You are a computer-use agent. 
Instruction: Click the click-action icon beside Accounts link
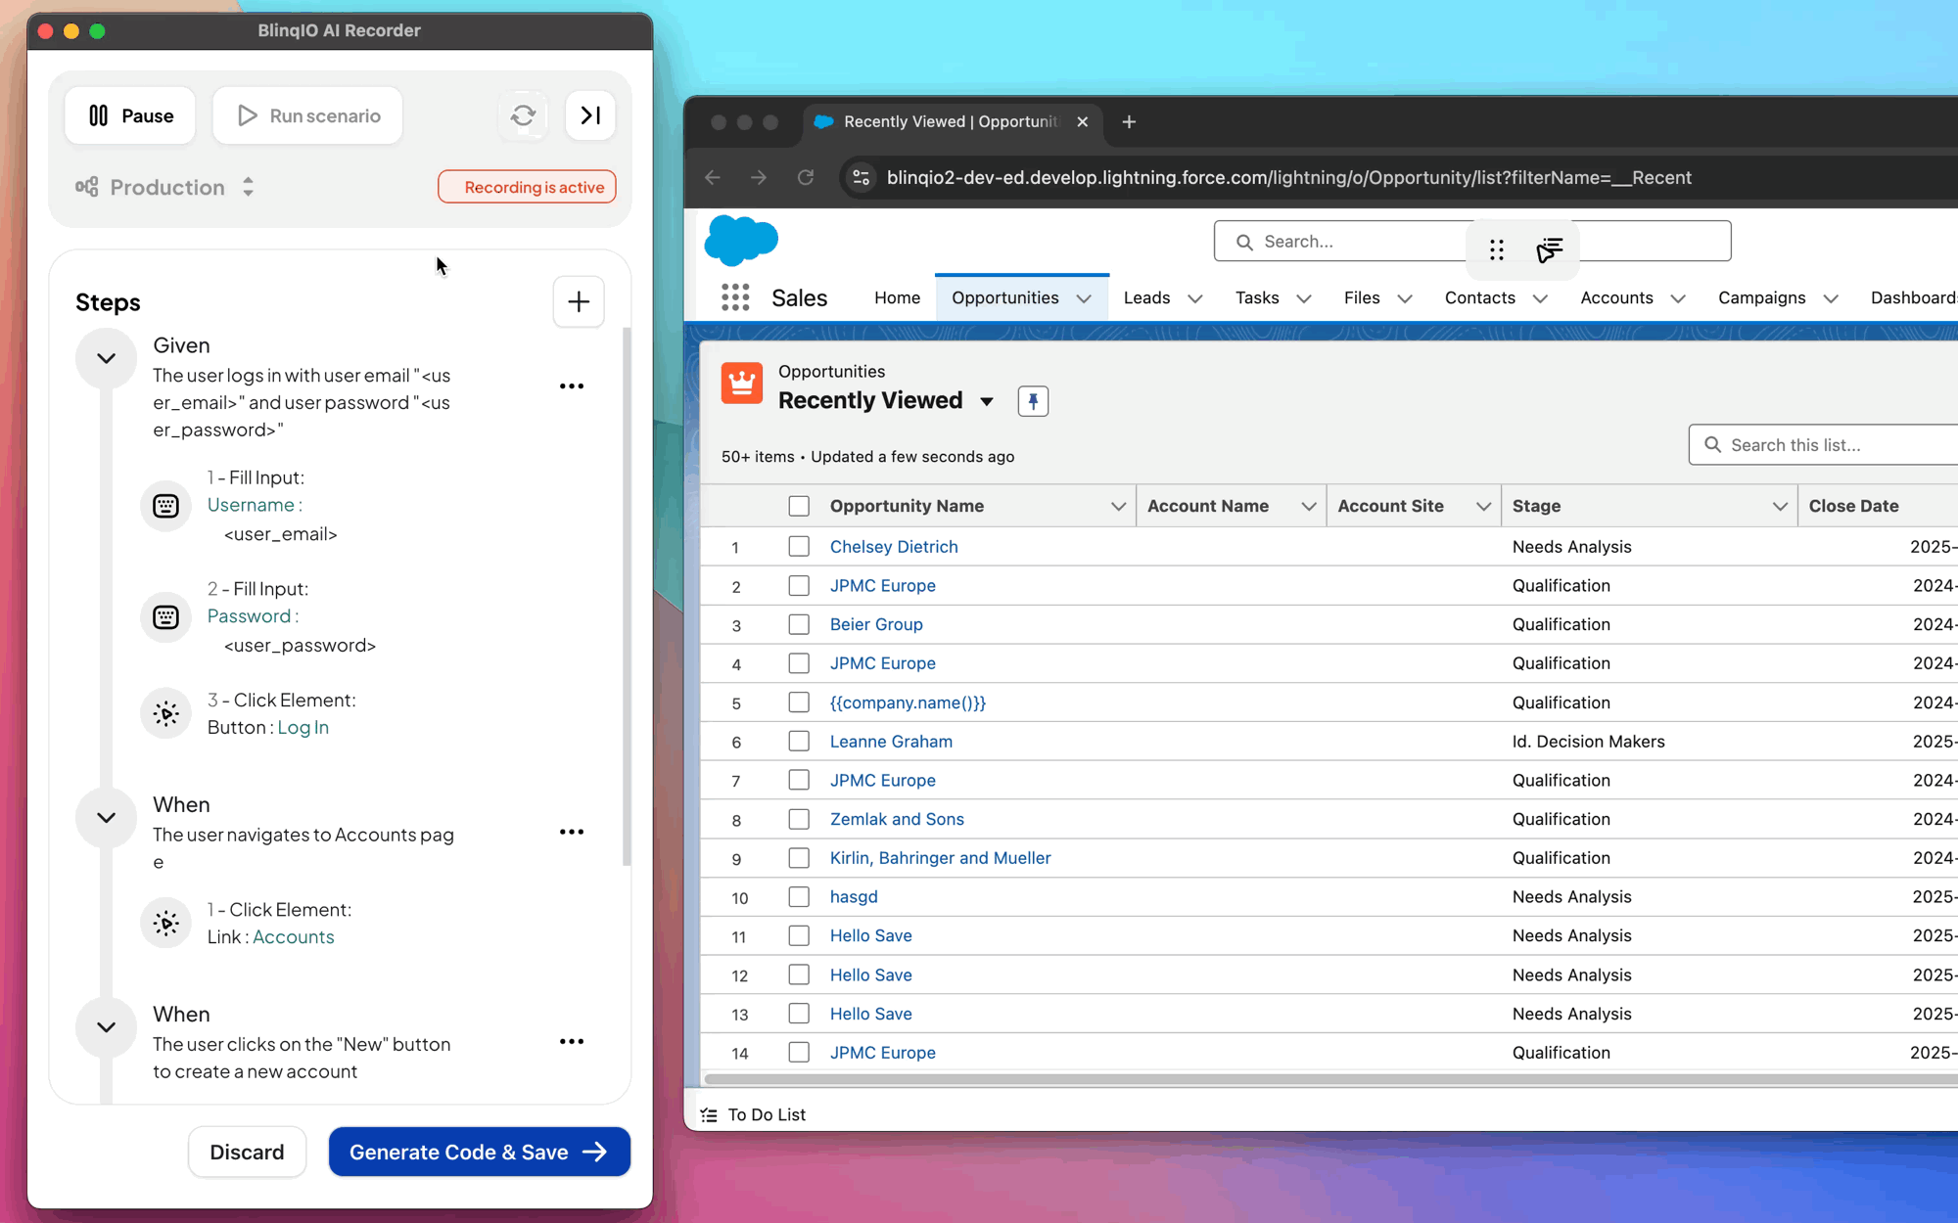166,923
